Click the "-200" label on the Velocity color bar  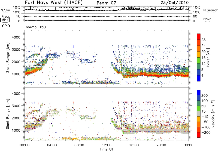pos(206,133)
